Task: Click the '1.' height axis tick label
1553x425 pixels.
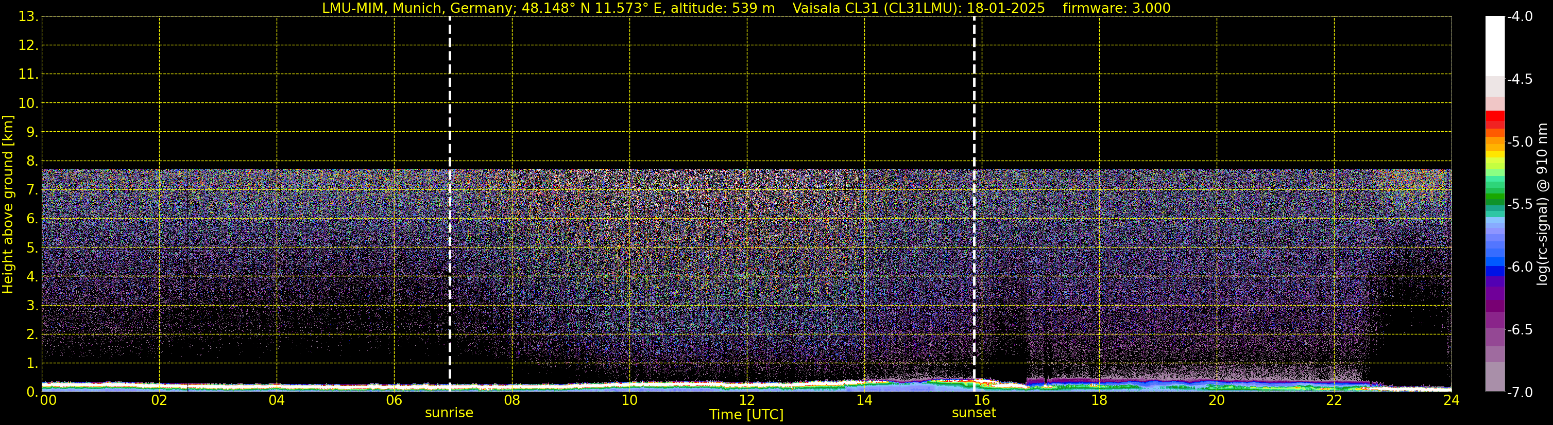Action: click(32, 364)
